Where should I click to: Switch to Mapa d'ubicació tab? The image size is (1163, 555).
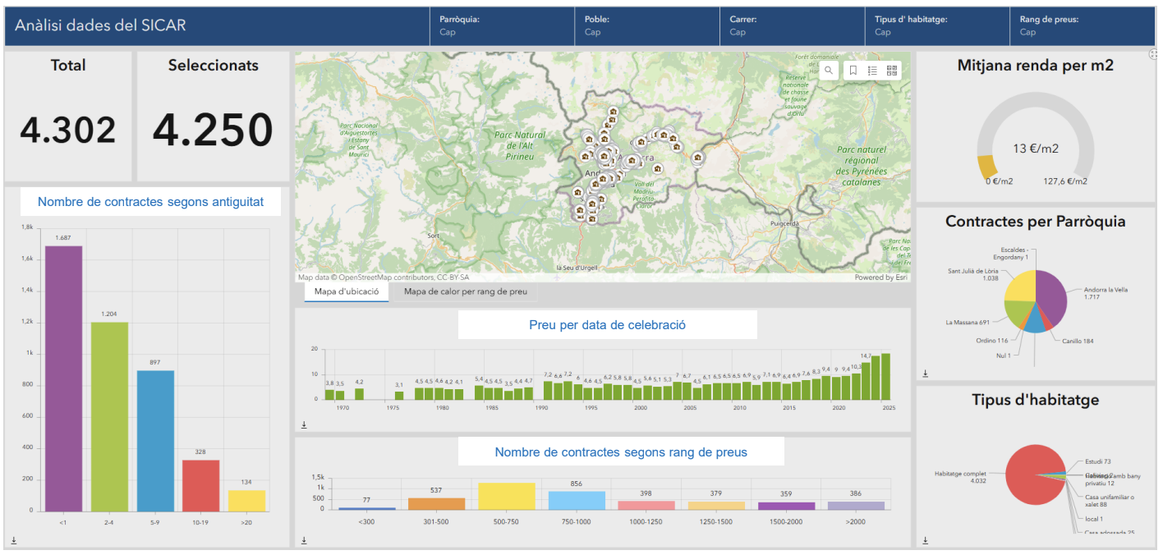[x=346, y=291]
